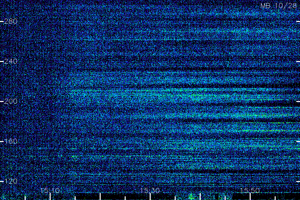Click the 240 frequency axis label
Viewport: 300px width, 200px height.
(11, 61)
